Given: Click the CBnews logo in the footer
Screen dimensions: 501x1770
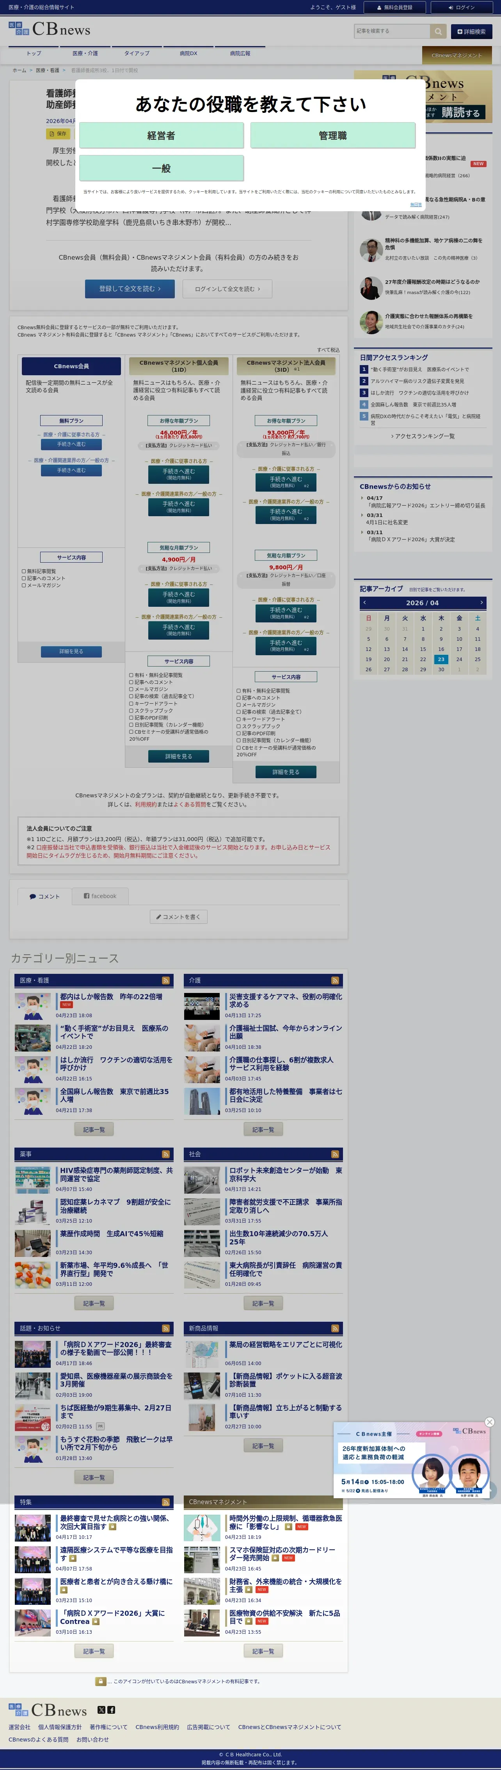Looking at the screenshot, I should pyautogui.click(x=48, y=1710).
